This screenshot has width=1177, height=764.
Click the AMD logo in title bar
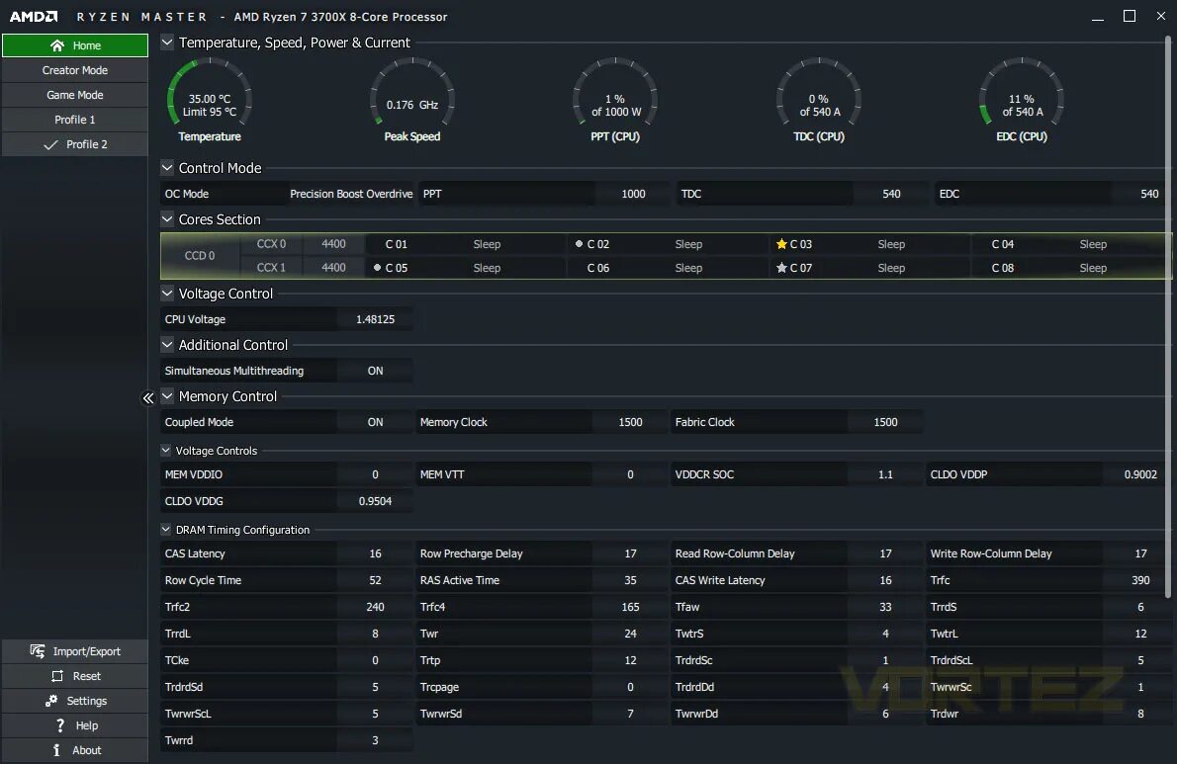tap(34, 17)
